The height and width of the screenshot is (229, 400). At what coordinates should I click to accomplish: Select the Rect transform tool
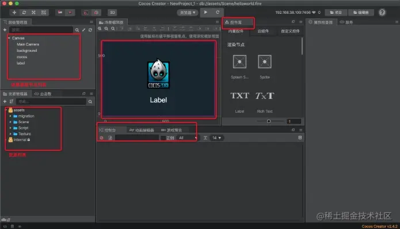[44, 13]
